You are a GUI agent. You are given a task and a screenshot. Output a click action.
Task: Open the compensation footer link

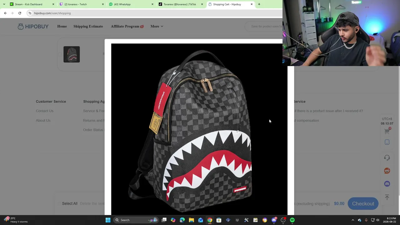306,120
